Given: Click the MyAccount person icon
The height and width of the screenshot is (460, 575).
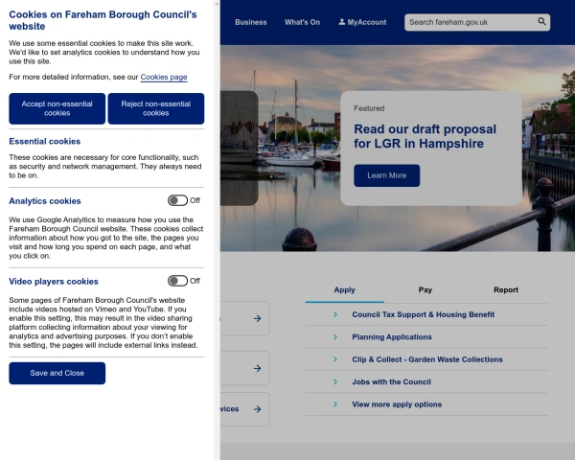Looking at the screenshot, I should tap(341, 21).
